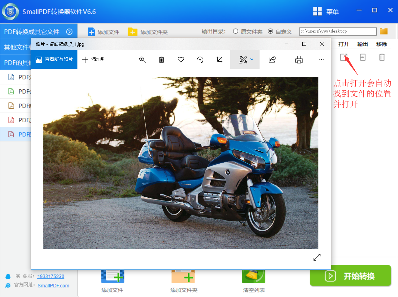Click 打开 column header
The height and width of the screenshot is (297, 398).
click(x=344, y=44)
